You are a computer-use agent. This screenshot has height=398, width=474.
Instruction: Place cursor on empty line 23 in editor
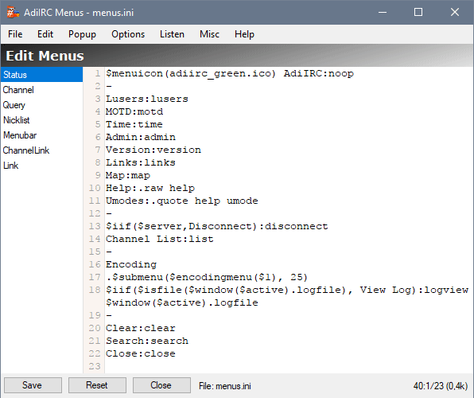click(x=287, y=366)
